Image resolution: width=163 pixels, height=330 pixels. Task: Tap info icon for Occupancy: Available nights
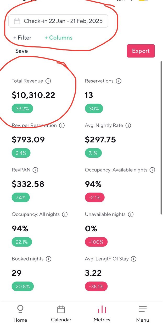click(x=152, y=170)
